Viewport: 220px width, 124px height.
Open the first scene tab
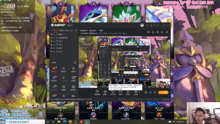tap(55, 30)
